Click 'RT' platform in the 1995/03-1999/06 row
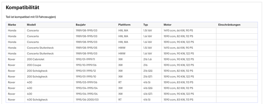 (120, 82)
